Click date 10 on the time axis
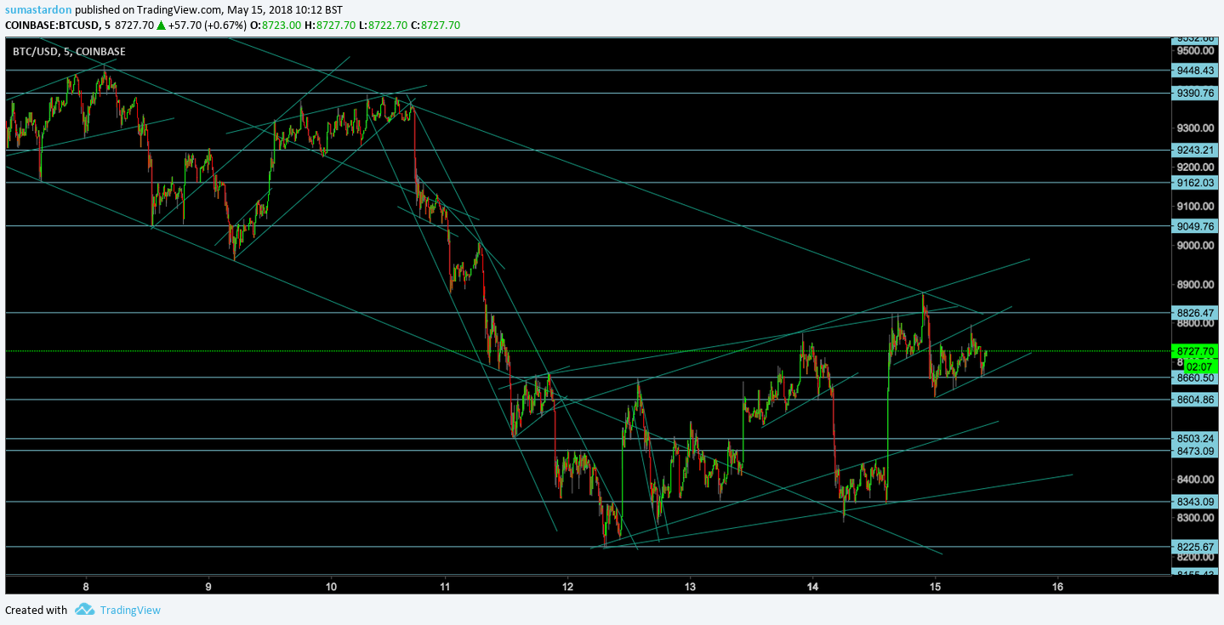 [x=331, y=586]
